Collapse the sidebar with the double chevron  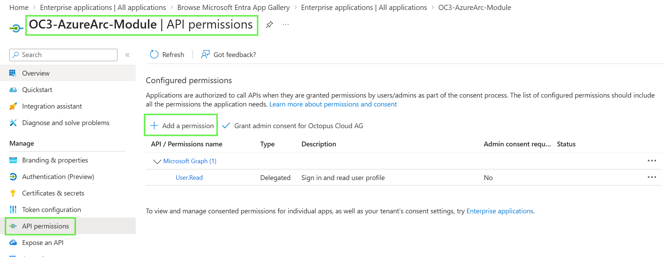(x=127, y=55)
